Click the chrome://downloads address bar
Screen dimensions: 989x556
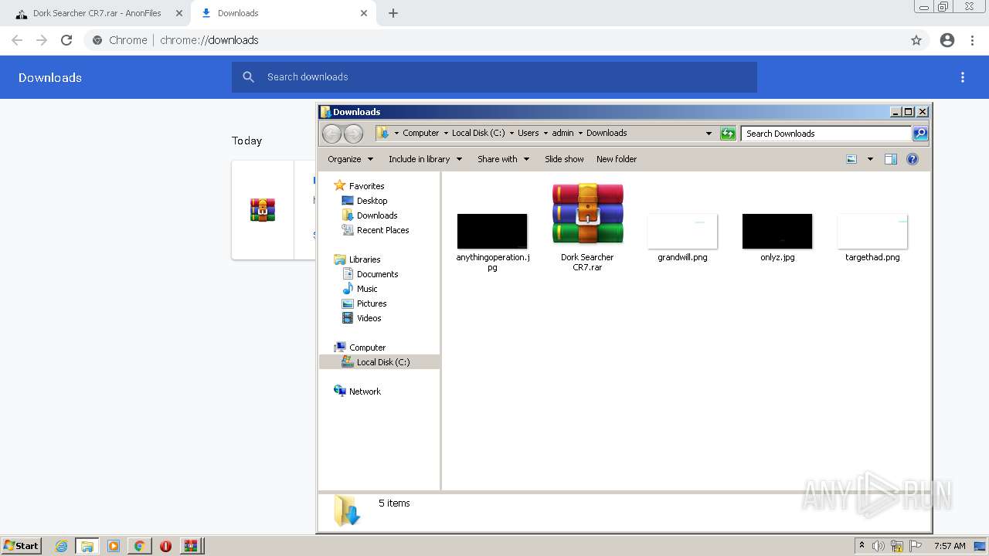click(494, 40)
